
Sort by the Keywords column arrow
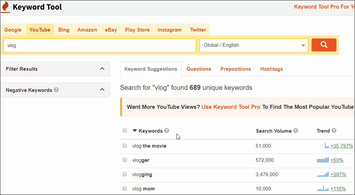pyautogui.click(x=135, y=131)
